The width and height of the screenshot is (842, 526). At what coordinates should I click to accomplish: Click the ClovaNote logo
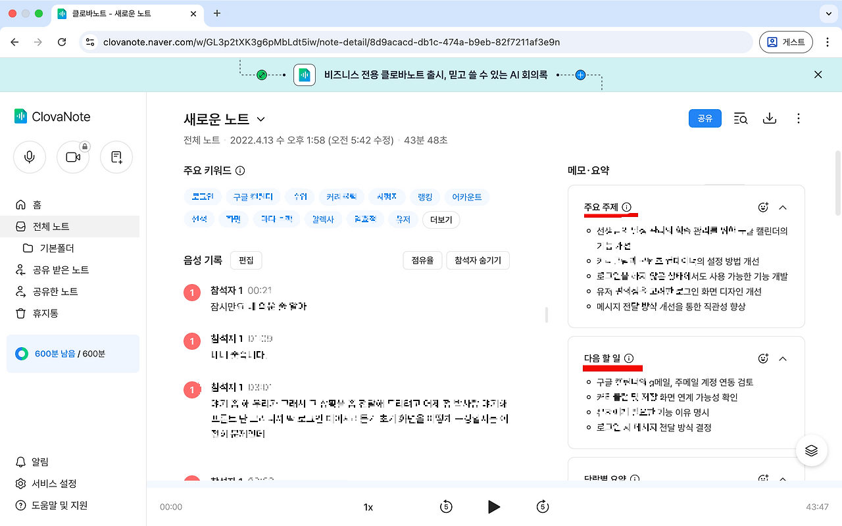click(x=53, y=116)
